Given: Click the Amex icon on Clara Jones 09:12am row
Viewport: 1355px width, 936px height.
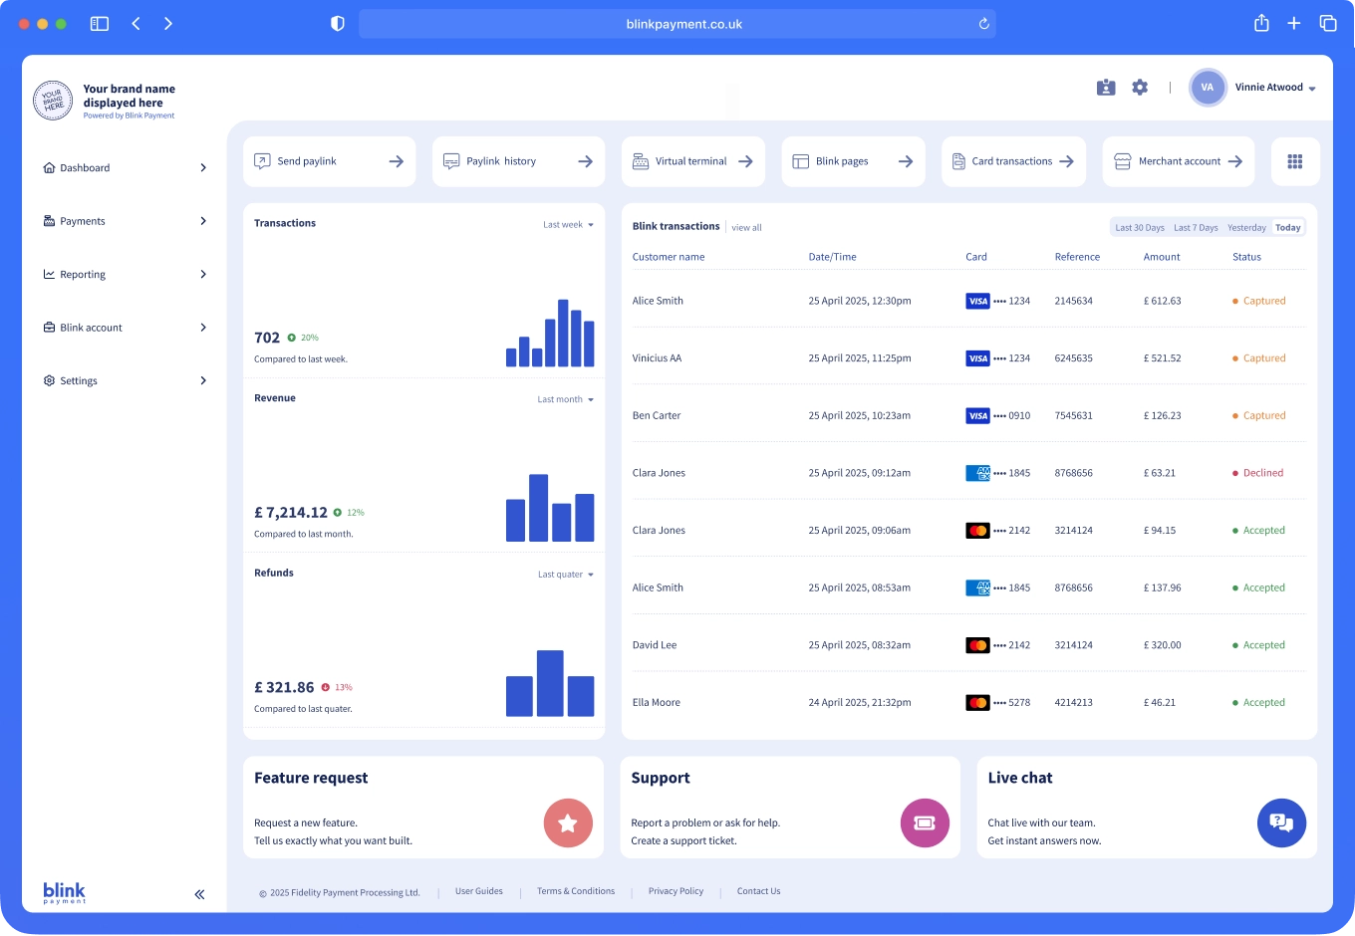Looking at the screenshot, I should [977, 474].
